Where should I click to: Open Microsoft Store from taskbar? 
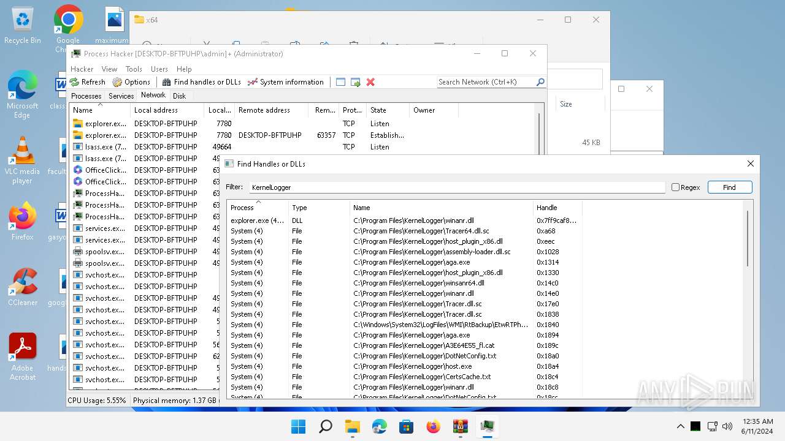click(407, 426)
